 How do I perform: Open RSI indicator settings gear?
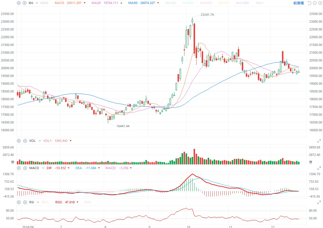[19, 202]
